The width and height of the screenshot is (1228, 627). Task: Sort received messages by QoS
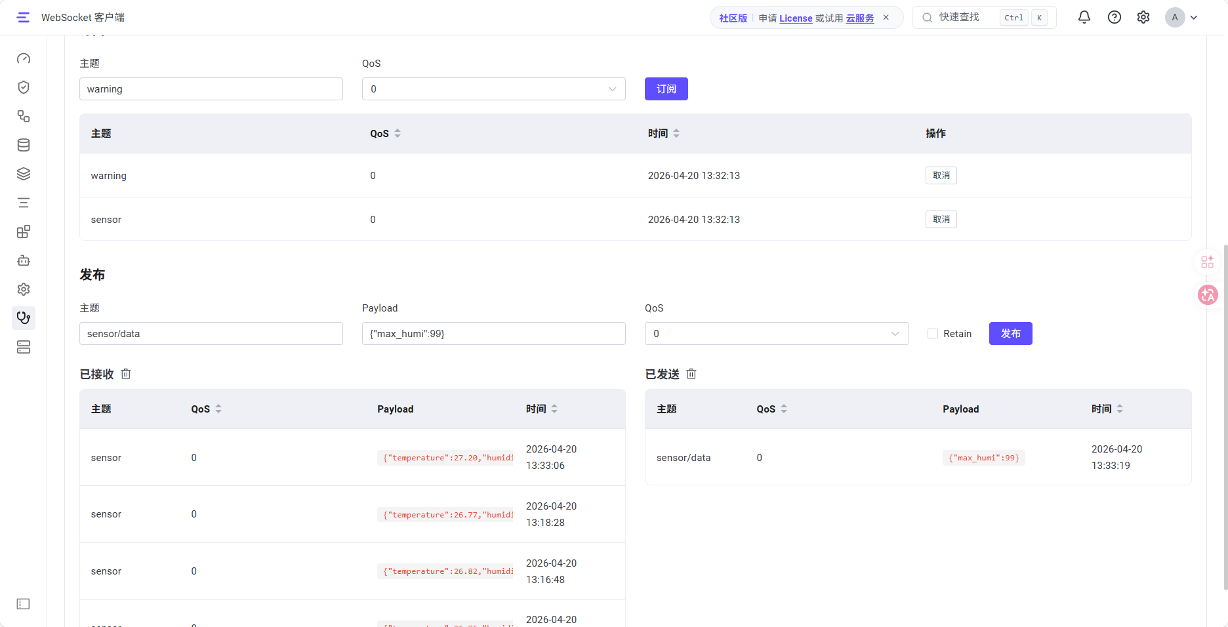pyautogui.click(x=218, y=409)
